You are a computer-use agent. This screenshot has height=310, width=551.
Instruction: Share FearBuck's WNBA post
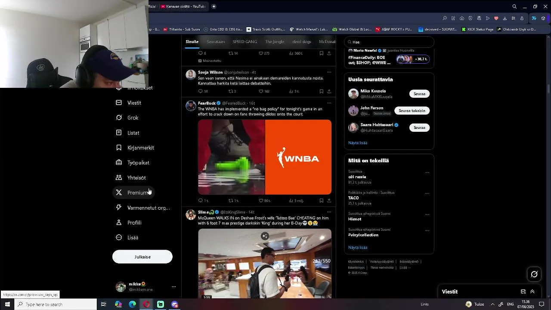click(329, 201)
